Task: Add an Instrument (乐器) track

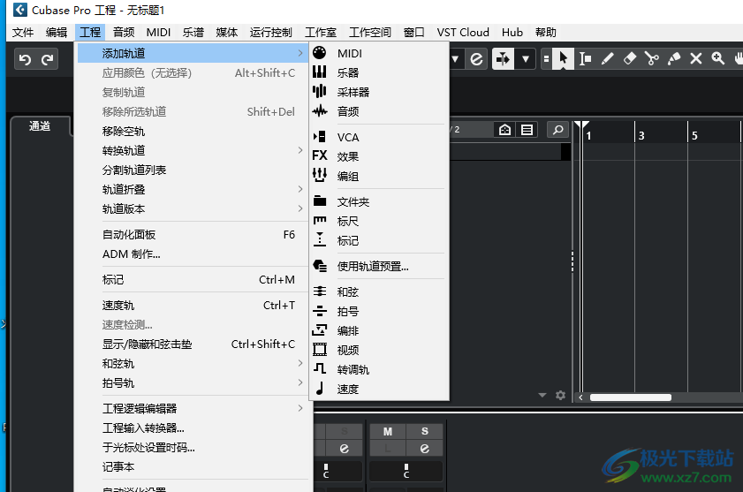Action: click(379, 72)
